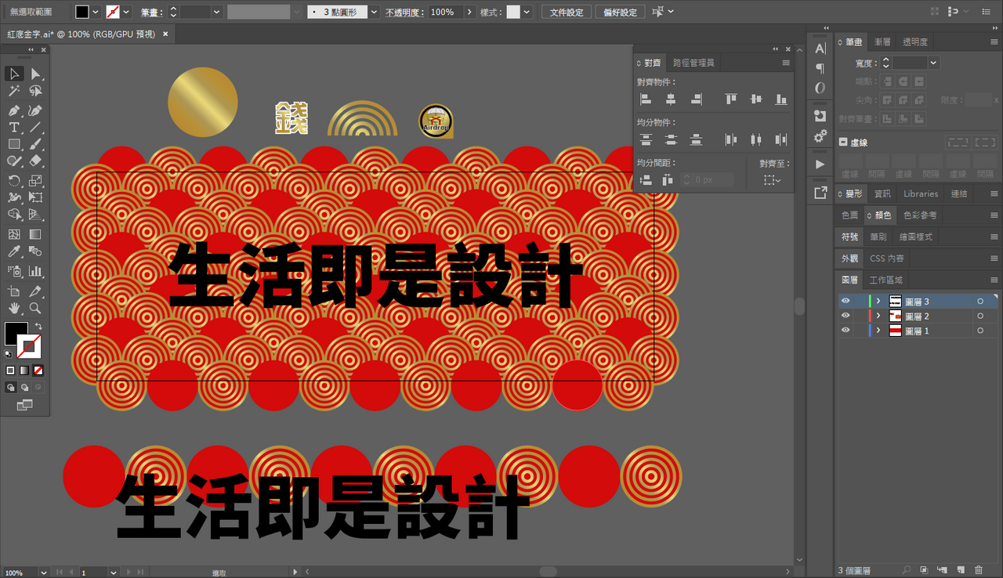The width and height of the screenshot is (1003, 578).
Task: Align objects to horizontal center
Action: 671,99
